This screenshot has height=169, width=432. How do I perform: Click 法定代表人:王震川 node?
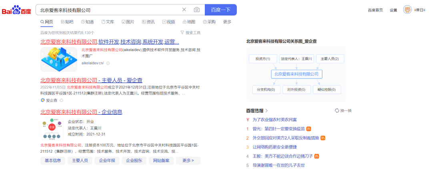pyautogui.click(x=296, y=59)
